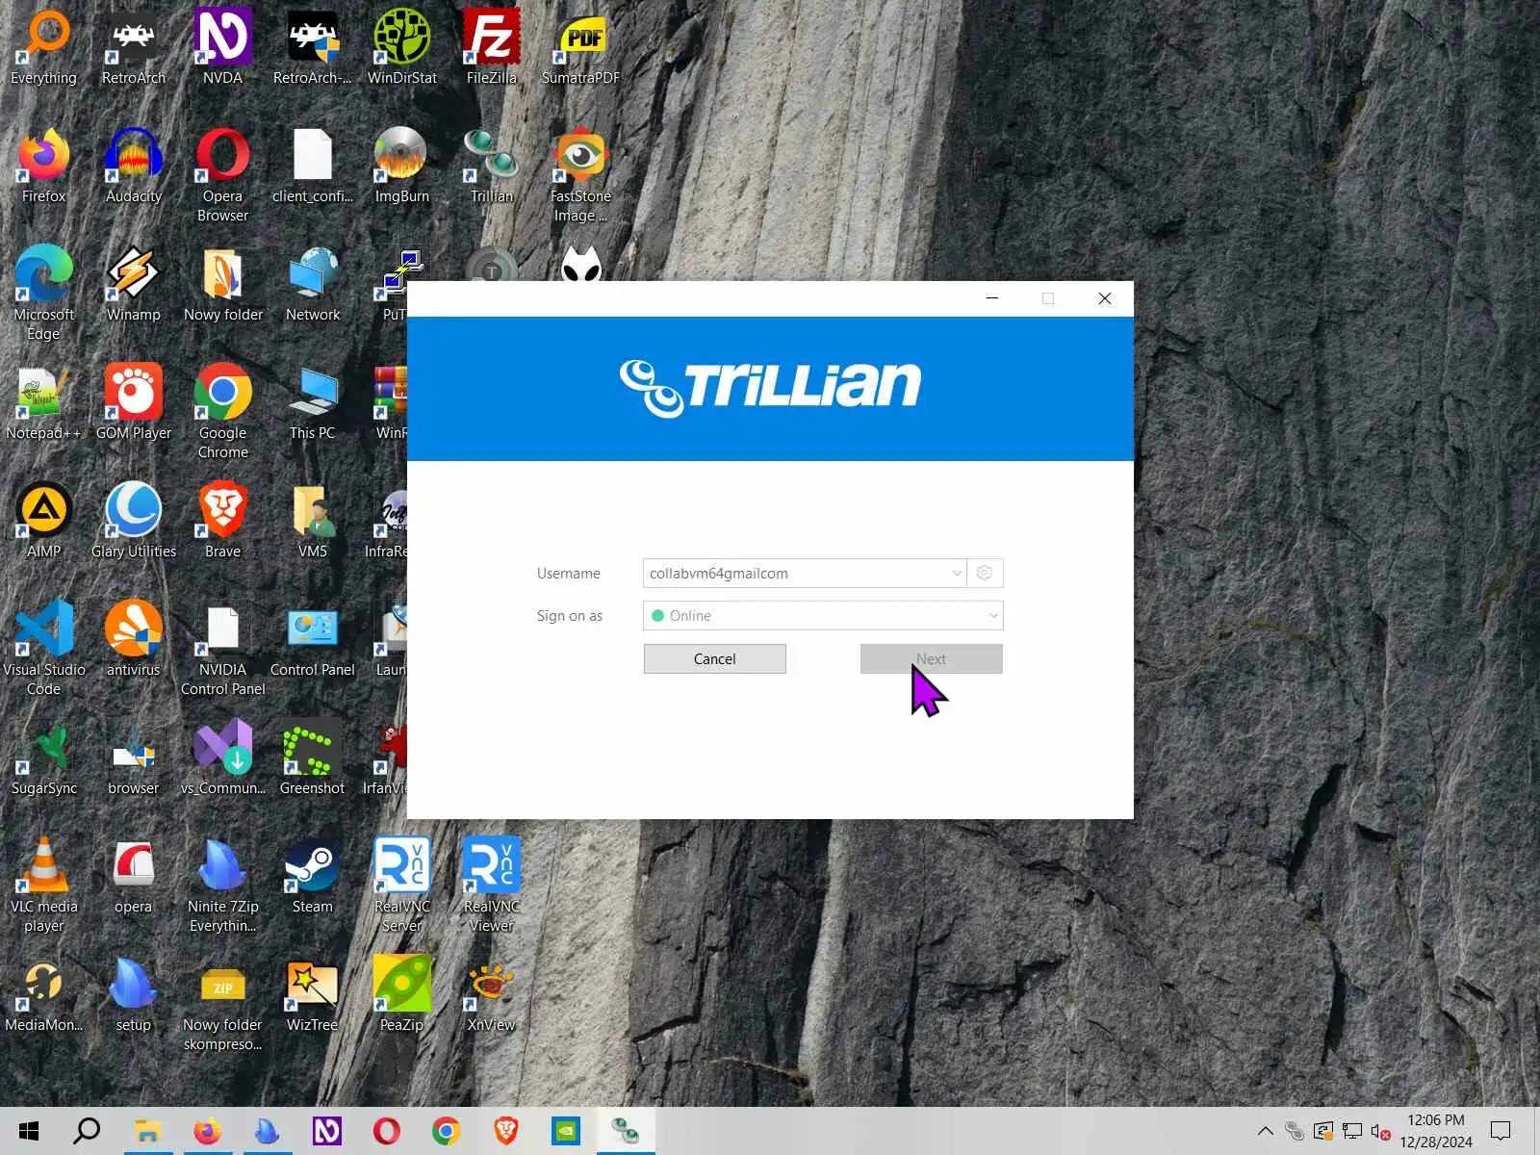Open the volume control in system tray

1380,1132
